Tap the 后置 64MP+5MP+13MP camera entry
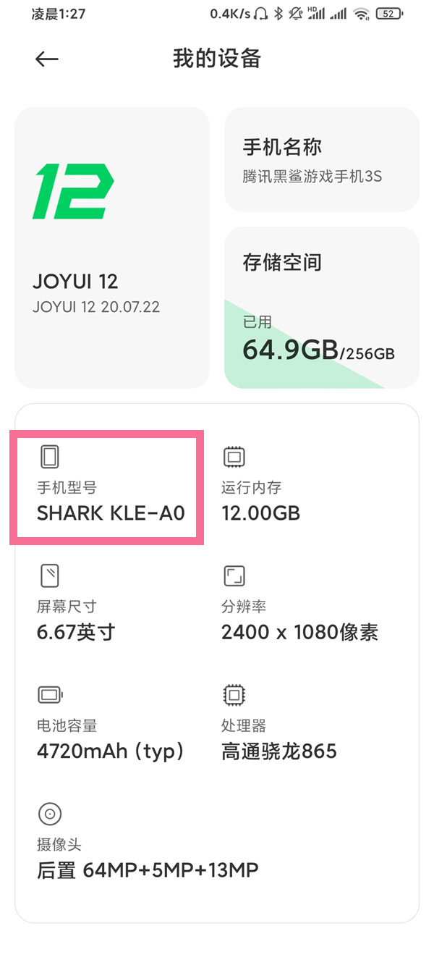Viewport: 434px width, 965px height. click(148, 869)
